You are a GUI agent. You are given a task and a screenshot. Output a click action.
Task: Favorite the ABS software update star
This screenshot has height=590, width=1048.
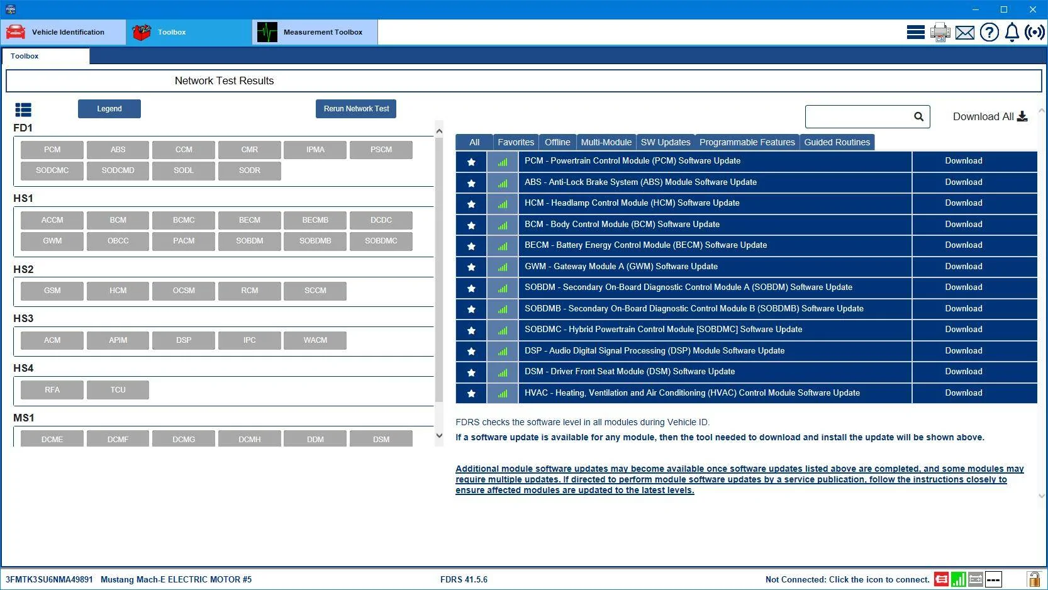[471, 183]
